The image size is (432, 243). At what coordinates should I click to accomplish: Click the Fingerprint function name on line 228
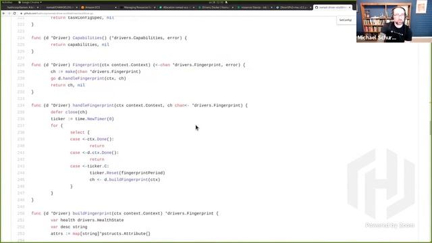coord(86,65)
